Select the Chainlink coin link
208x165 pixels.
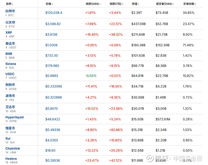[x=12, y=148]
